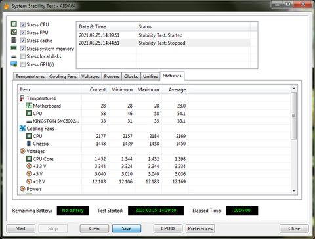Enable the Stress GPU(s) checkbox

(x=23, y=64)
